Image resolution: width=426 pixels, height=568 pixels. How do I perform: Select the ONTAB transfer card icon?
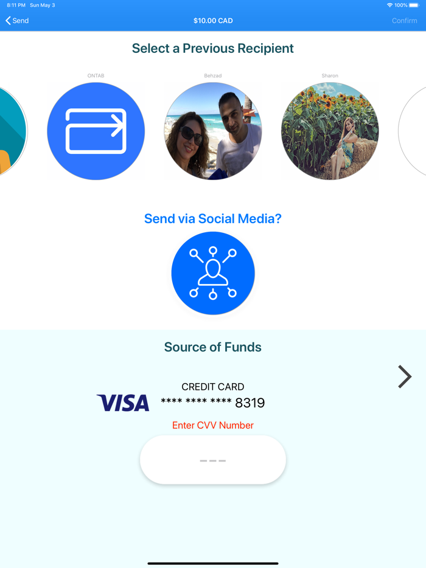(96, 131)
